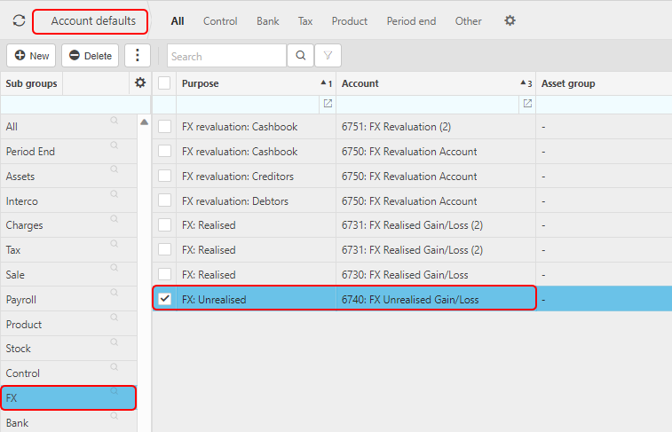Click magnifier icon on Control subgroup row

(x=114, y=367)
